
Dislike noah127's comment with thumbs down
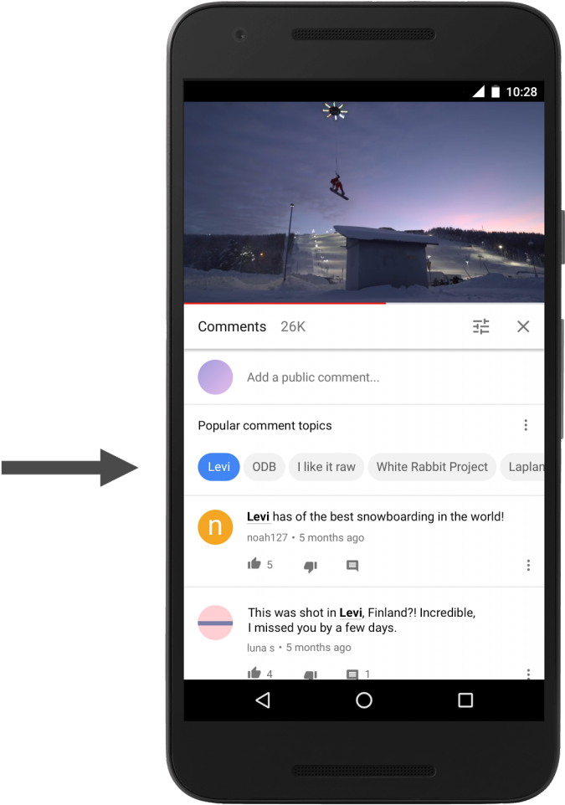pyautogui.click(x=311, y=566)
